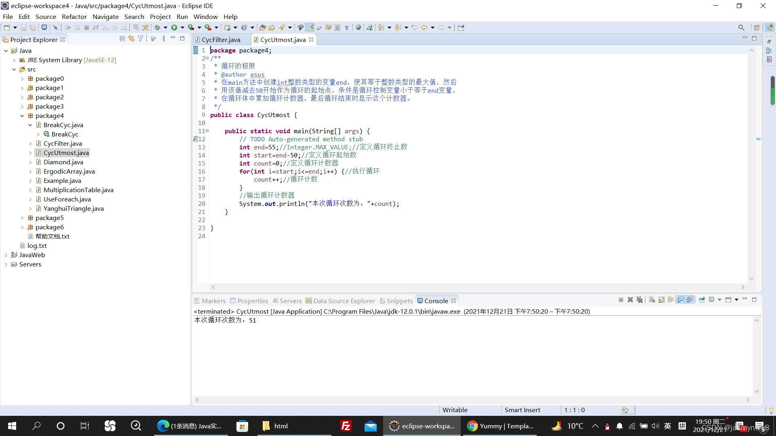Viewport: 776px width, 436px height.
Task: Click Smart Insert status bar field
Action: (522, 410)
